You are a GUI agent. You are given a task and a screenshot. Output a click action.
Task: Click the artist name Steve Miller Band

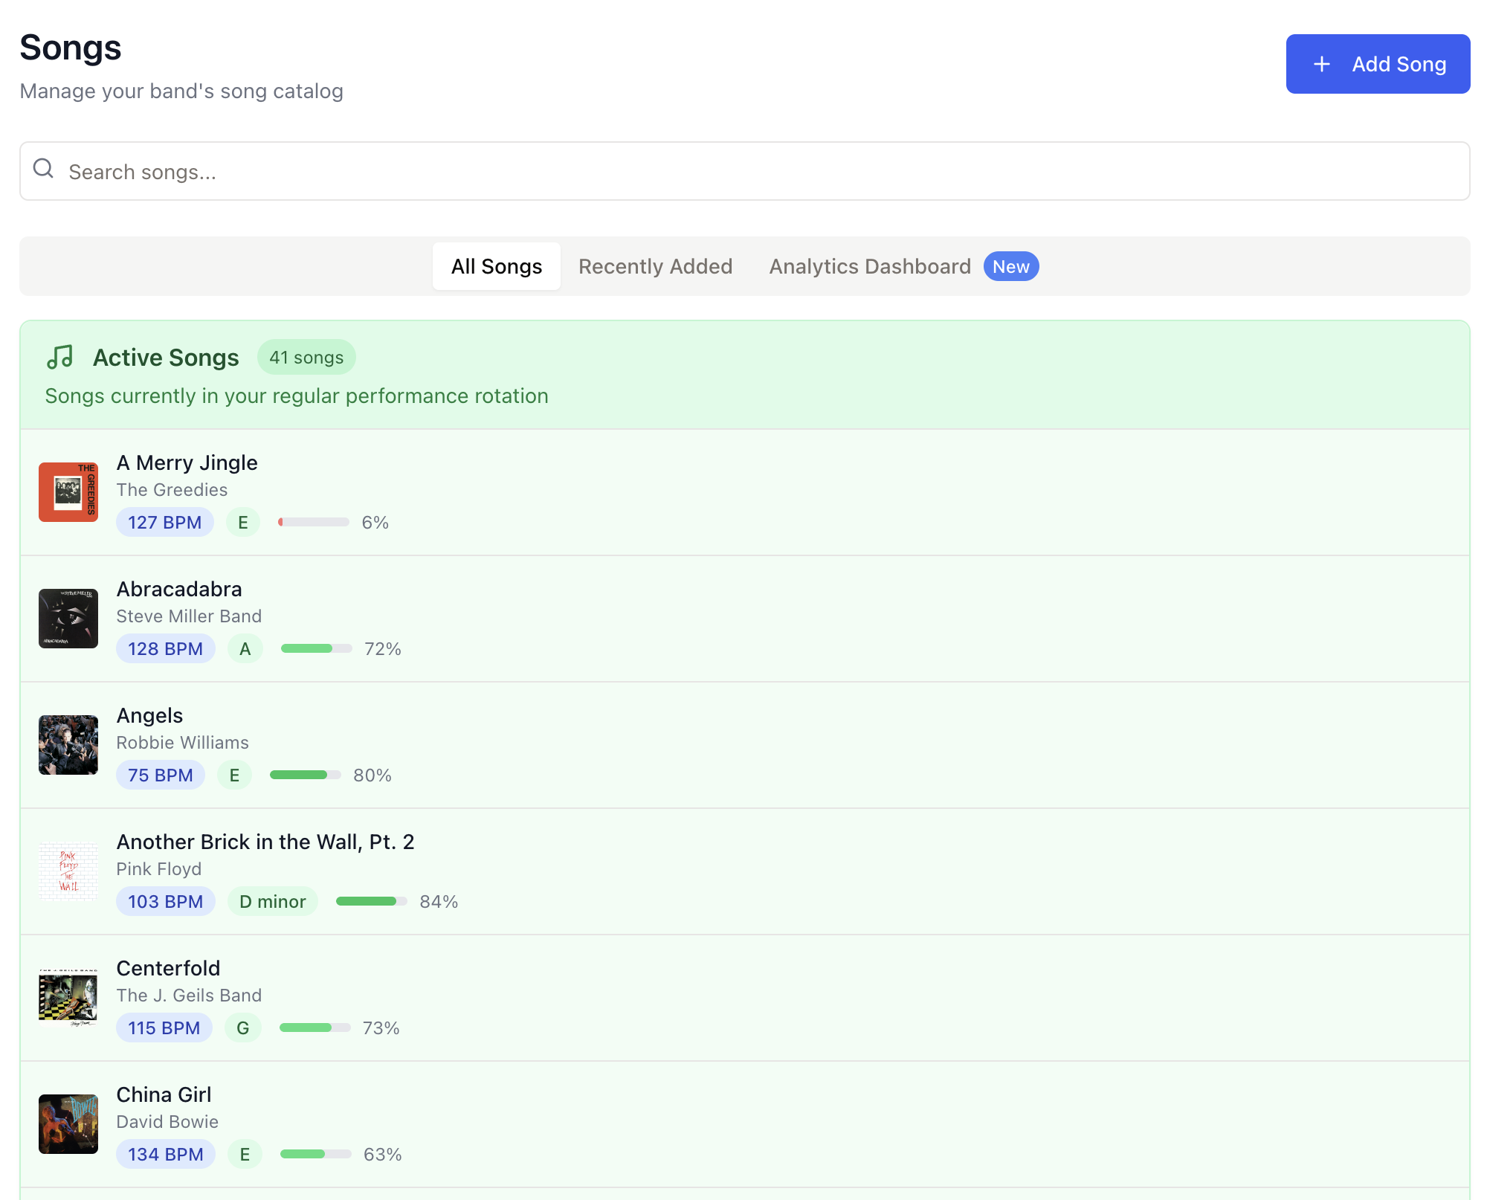[x=189, y=616]
